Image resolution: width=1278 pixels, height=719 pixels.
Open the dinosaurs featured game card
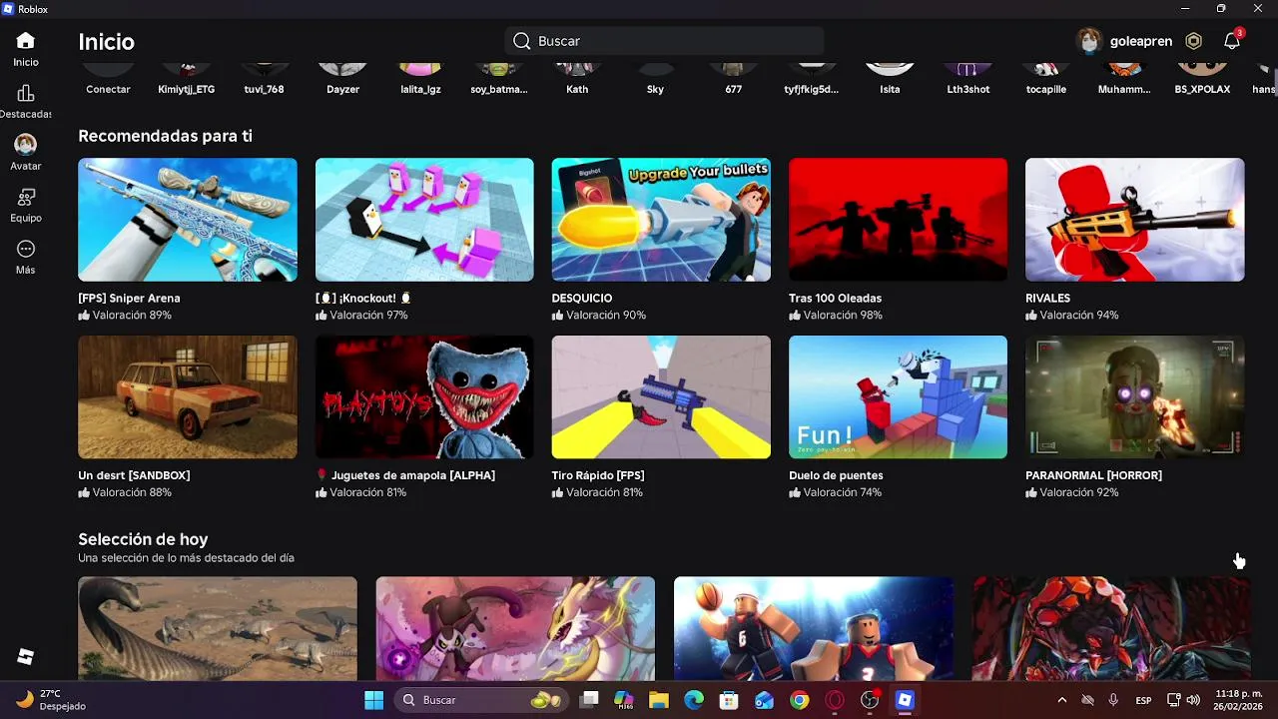point(218,628)
